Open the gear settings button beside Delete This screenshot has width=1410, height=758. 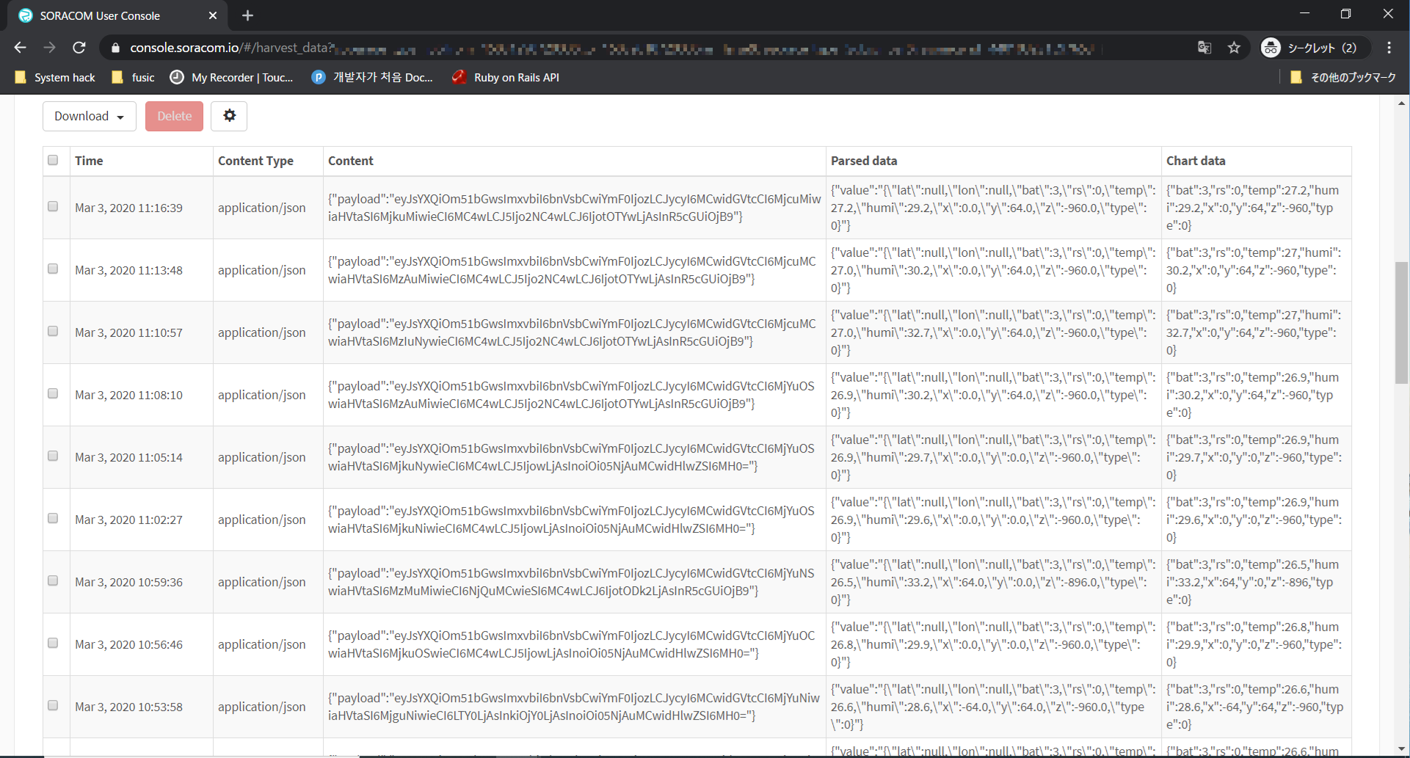229,116
